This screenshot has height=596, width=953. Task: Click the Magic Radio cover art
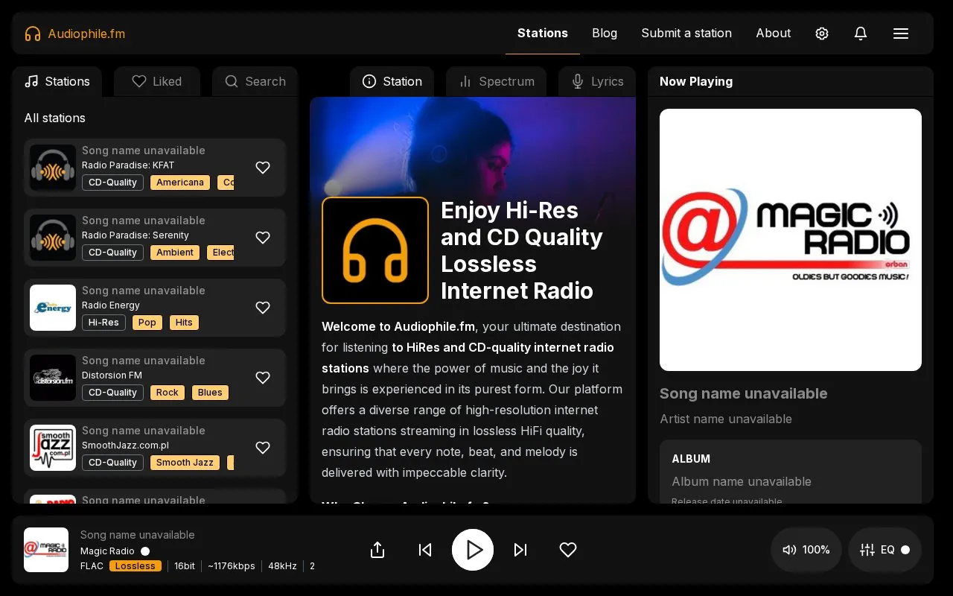(791, 240)
